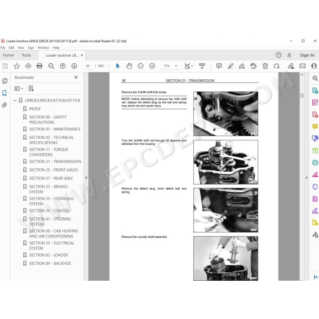319x319 pixels.
Task: Click the vertical scrollbar thumb of document
Action: 302,95
